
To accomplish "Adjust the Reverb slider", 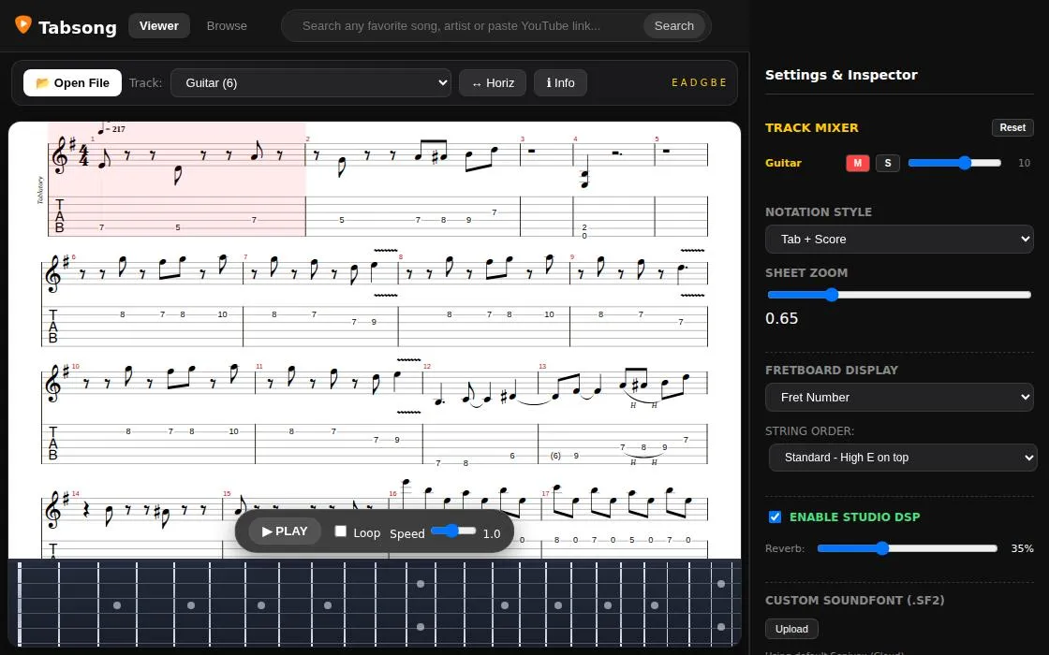I will [x=908, y=548].
